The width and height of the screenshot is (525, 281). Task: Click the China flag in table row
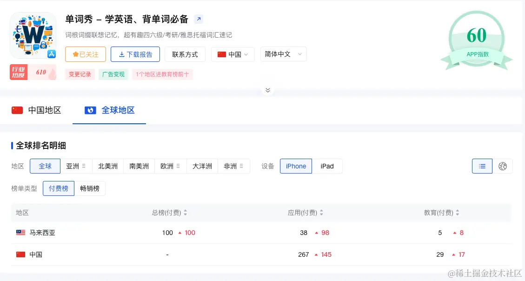pos(21,254)
